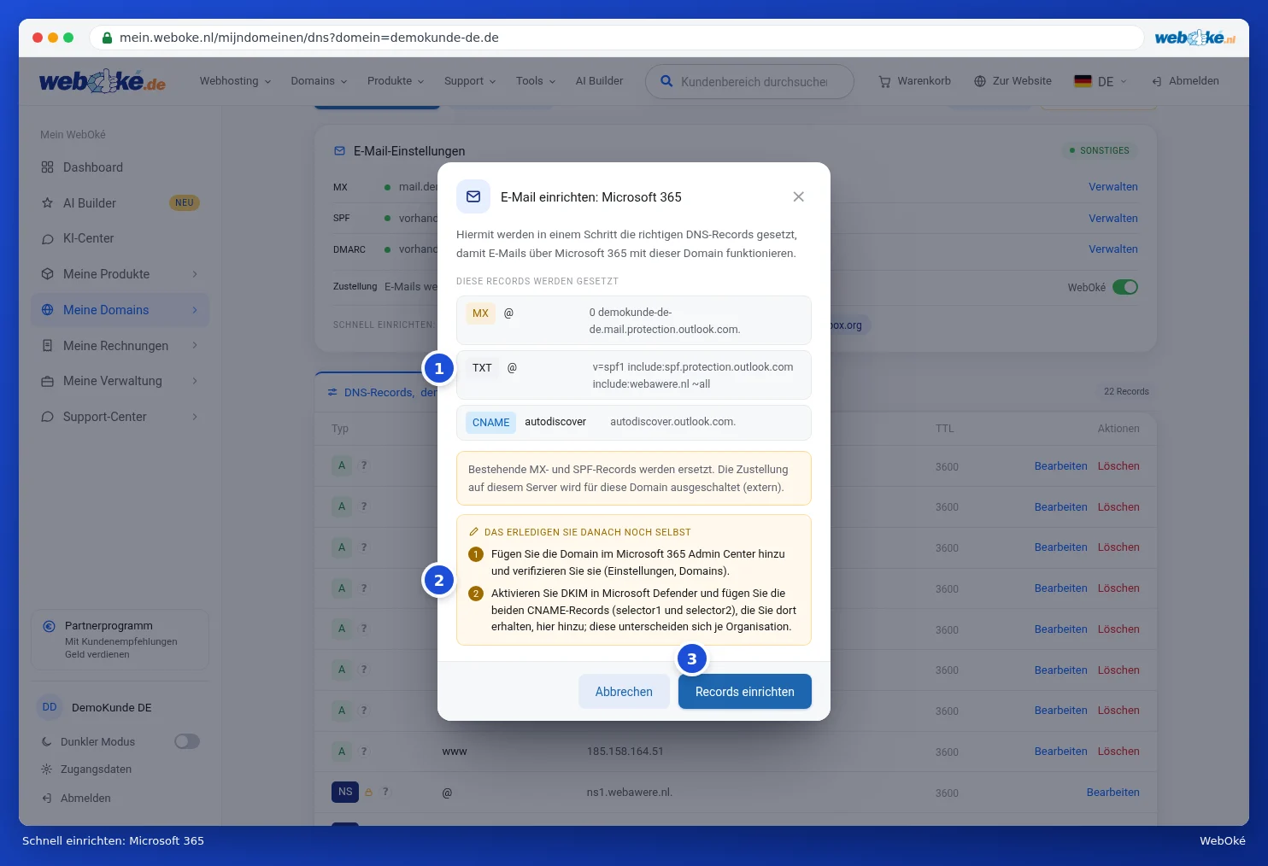Click the Meine Rechnungen document icon

(x=47, y=346)
